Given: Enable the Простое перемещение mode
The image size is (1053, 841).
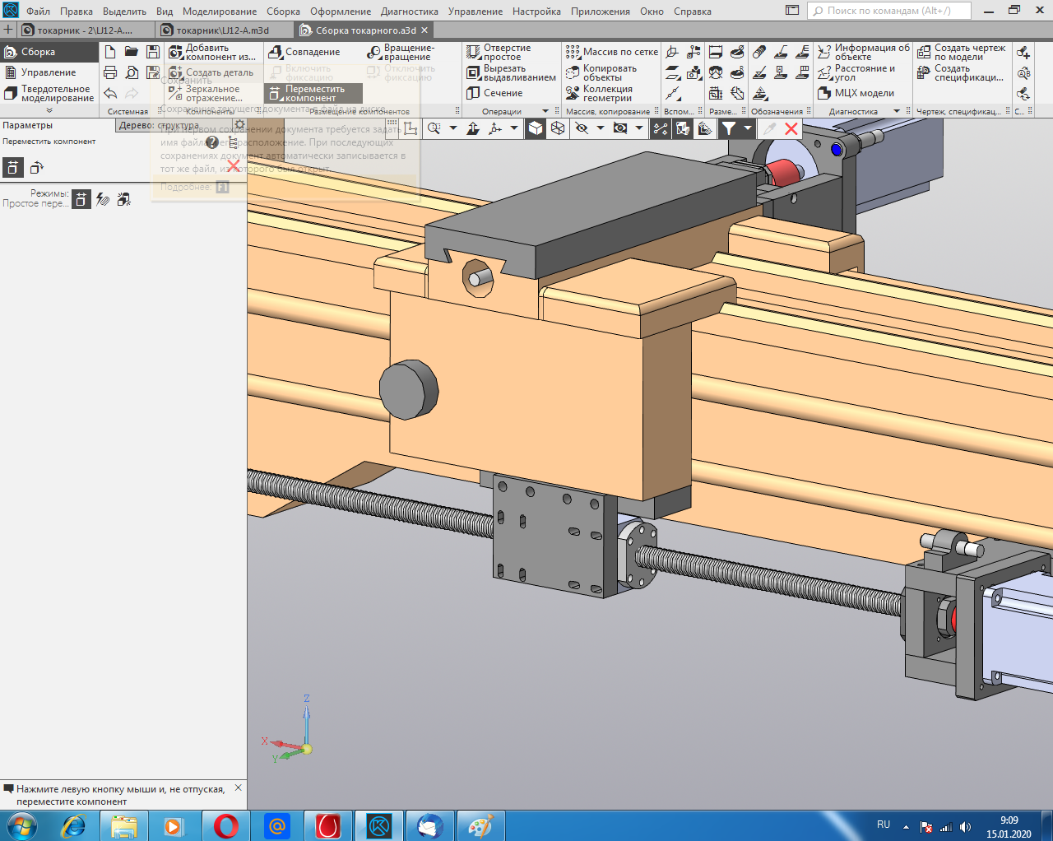Looking at the screenshot, I should (x=81, y=199).
